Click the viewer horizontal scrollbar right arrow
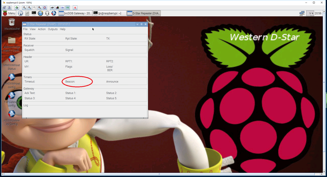The height and width of the screenshot is (177, 327). click(321, 174)
